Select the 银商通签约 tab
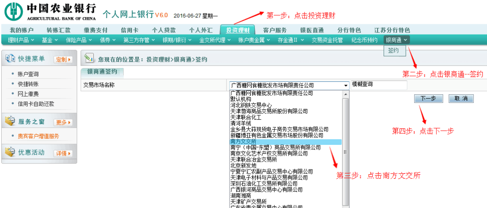Viewport: 487px width, 208px height. tap(102, 72)
